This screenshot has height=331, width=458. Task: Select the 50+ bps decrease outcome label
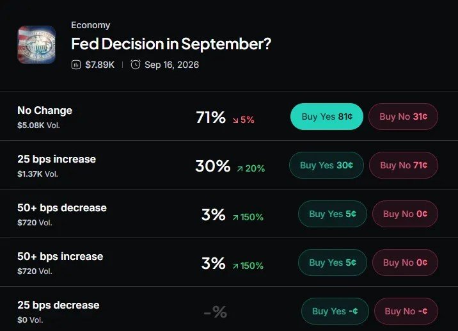(62, 207)
